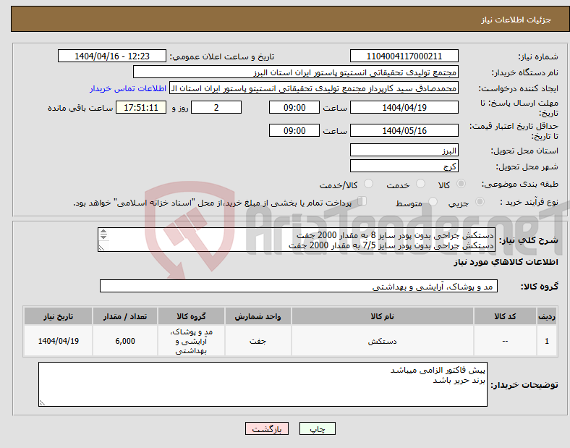Click the کد کالا column header
This screenshot has height=448, width=570.
point(505,316)
